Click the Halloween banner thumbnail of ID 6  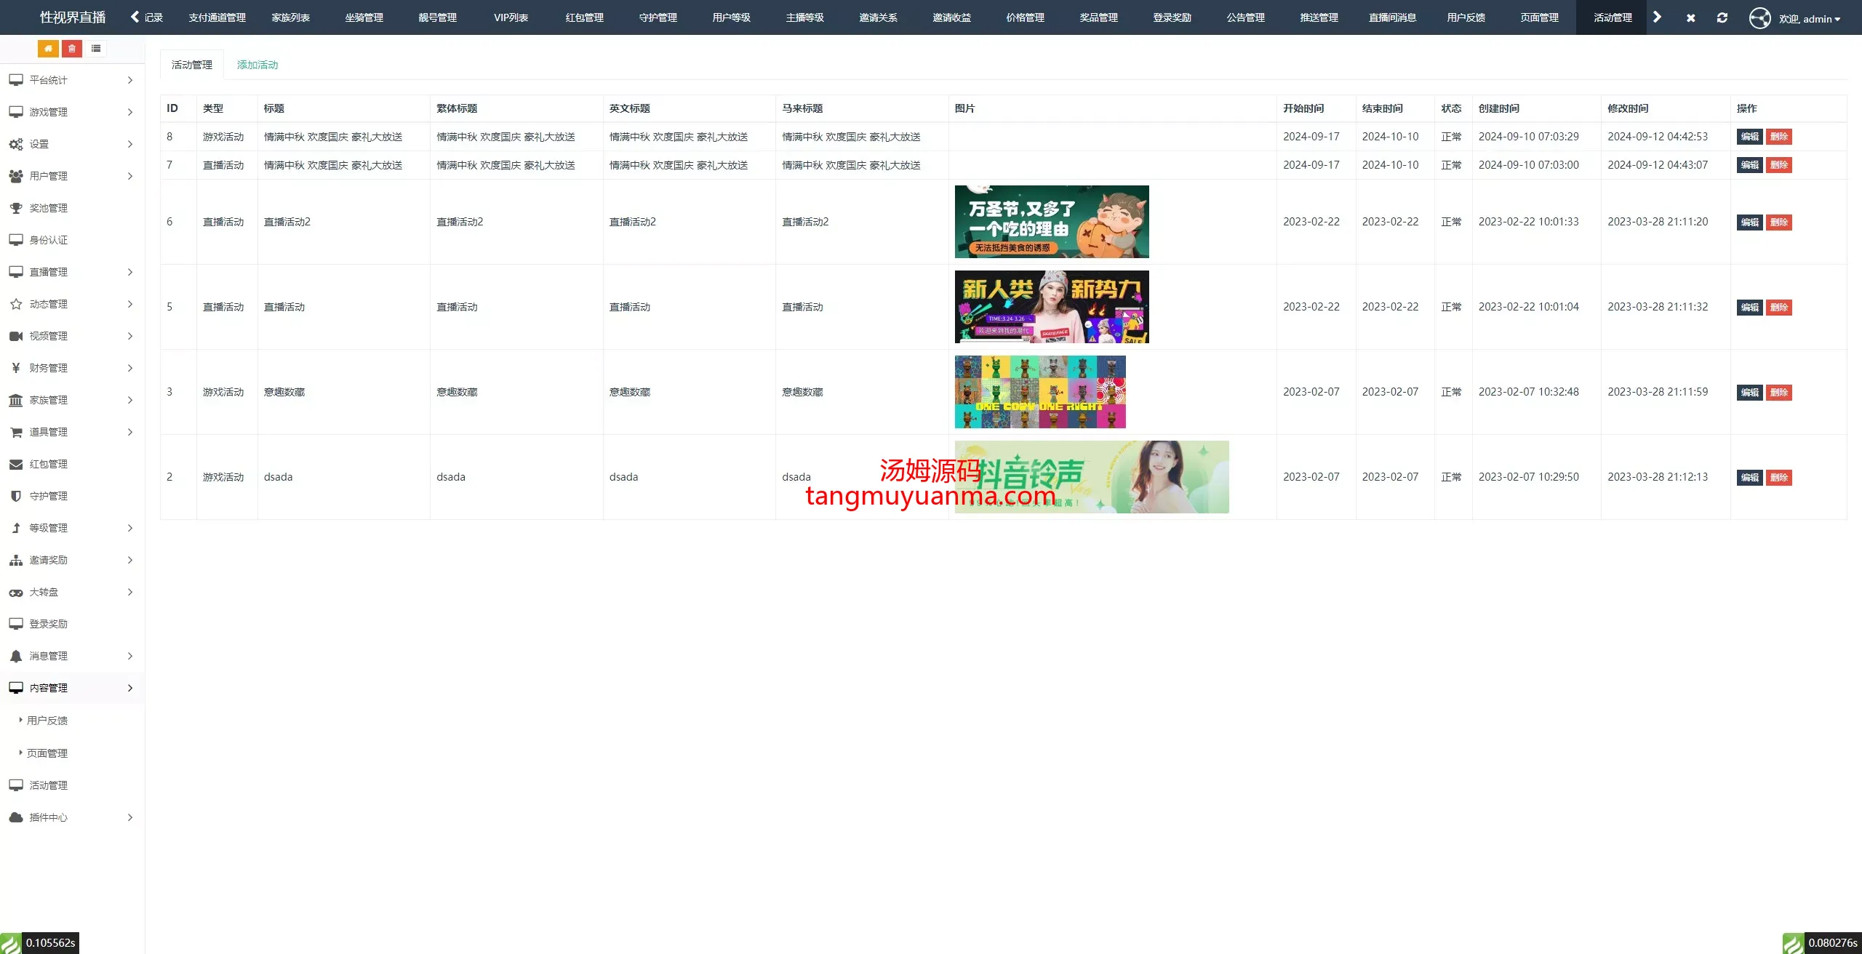(x=1051, y=222)
